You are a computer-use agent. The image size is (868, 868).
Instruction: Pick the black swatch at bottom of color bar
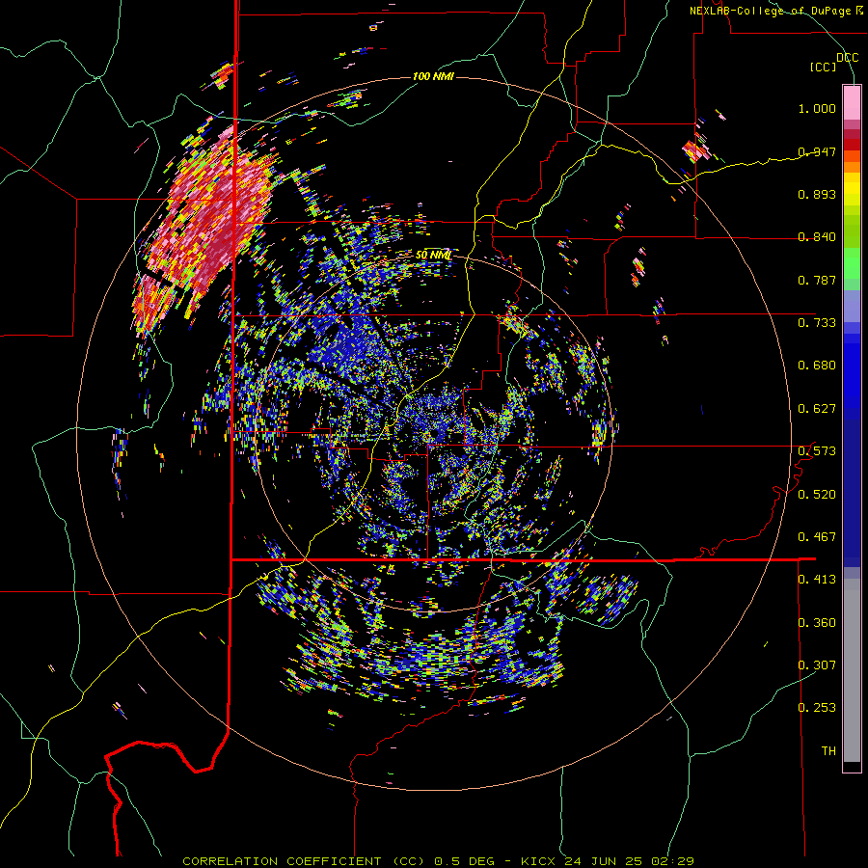(852, 766)
